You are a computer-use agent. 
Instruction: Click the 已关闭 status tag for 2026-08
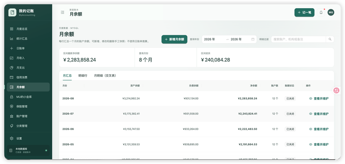click(290, 98)
